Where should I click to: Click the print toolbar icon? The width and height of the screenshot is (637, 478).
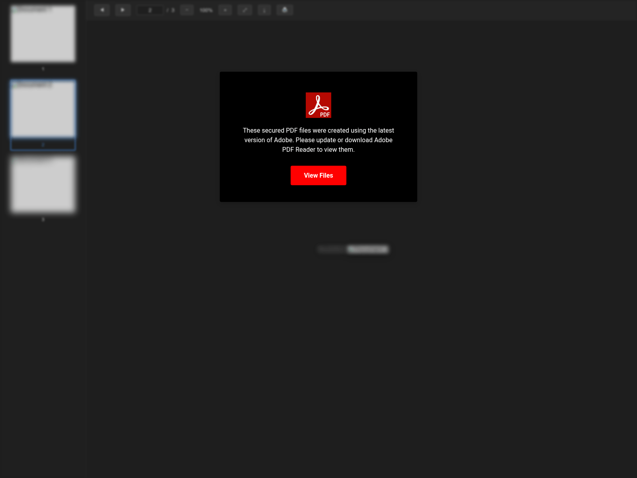click(x=285, y=10)
